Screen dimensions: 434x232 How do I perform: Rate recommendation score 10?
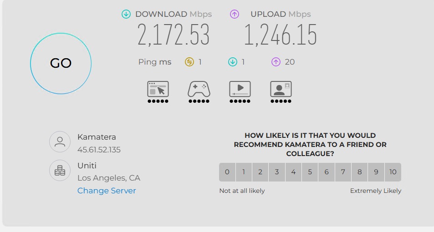click(x=393, y=172)
